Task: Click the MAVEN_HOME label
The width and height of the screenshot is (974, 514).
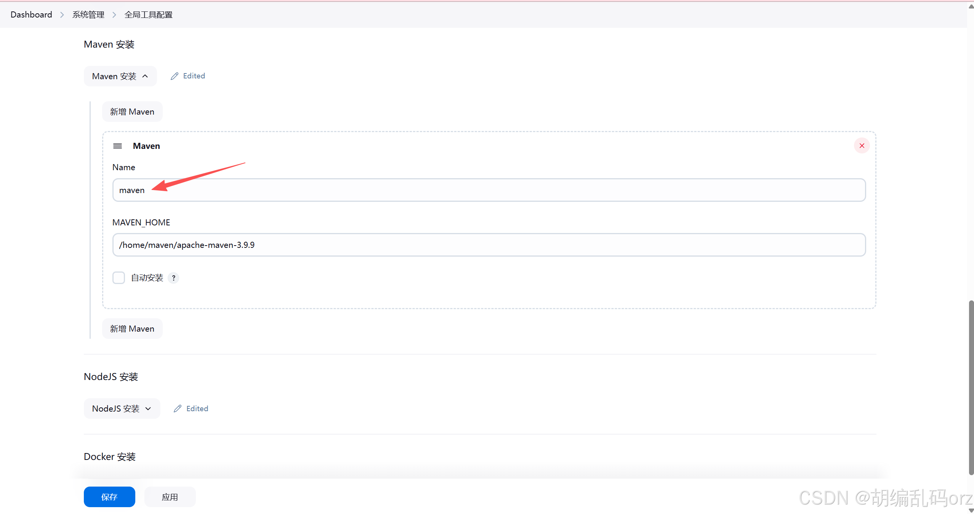Action: pyautogui.click(x=141, y=222)
